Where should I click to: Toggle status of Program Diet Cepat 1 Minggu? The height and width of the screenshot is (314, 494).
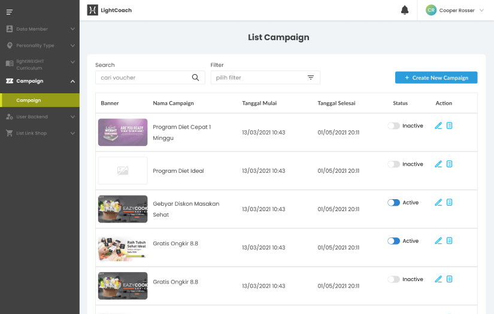(393, 126)
